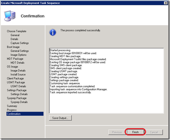Select Image Options step

[x=19, y=55]
